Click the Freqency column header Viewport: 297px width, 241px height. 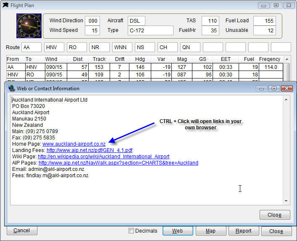(270, 59)
